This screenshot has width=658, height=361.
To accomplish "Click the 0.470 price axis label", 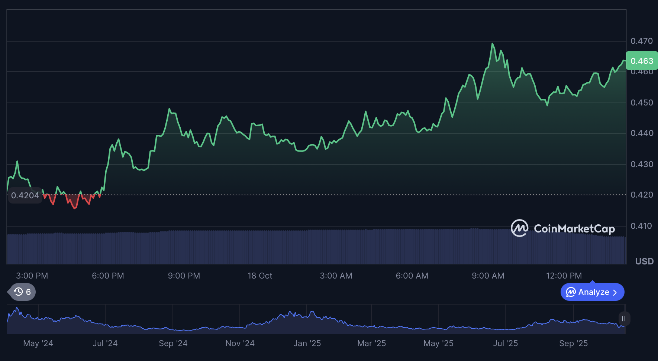I will [642, 41].
